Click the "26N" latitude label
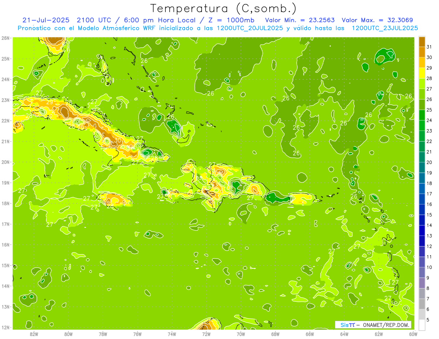 coord(5,38)
